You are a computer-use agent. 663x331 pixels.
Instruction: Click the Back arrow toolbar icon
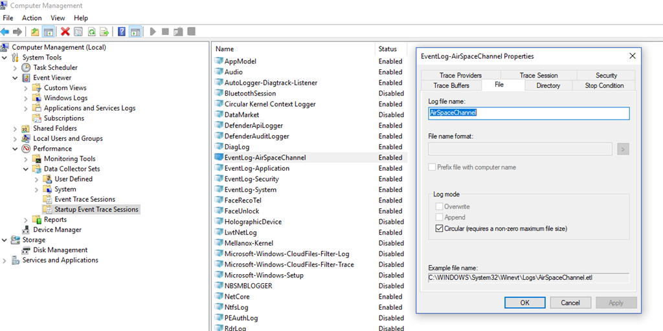[x=5, y=32]
